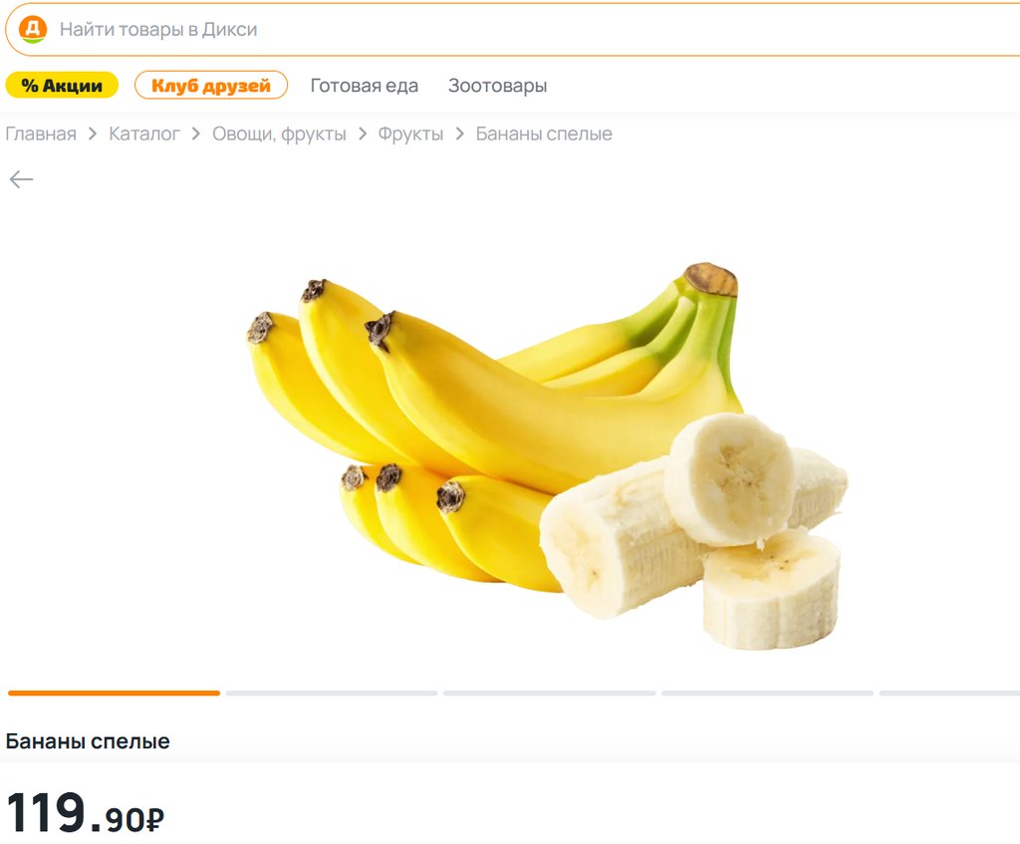
Task: Navigate to Овощи, фрукты breadcrumb
Action: coord(279,135)
